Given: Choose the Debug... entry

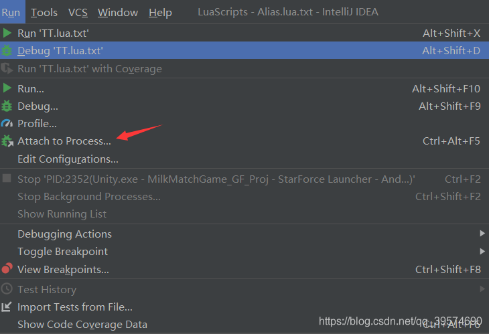Looking at the screenshot, I should click(x=244, y=106).
